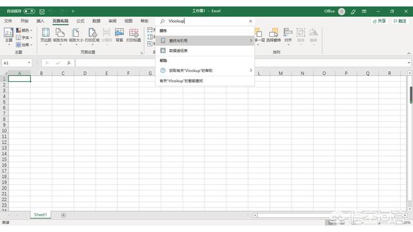Click the Select All corner of grid
The height and width of the screenshot is (232, 413).
pos(5,73)
